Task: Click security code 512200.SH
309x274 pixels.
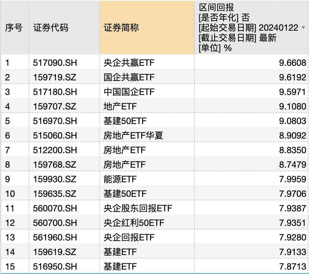Action: click(55, 150)
